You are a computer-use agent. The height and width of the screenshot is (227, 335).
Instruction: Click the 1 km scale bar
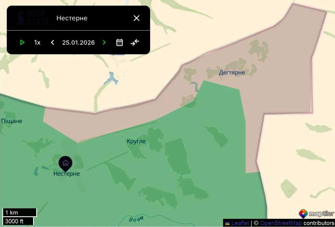click(20, 213)
